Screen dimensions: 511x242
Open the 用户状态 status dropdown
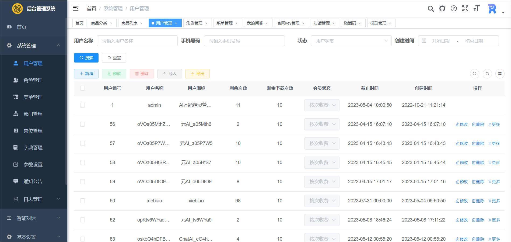pyautogui.click(x=351, y=41)
